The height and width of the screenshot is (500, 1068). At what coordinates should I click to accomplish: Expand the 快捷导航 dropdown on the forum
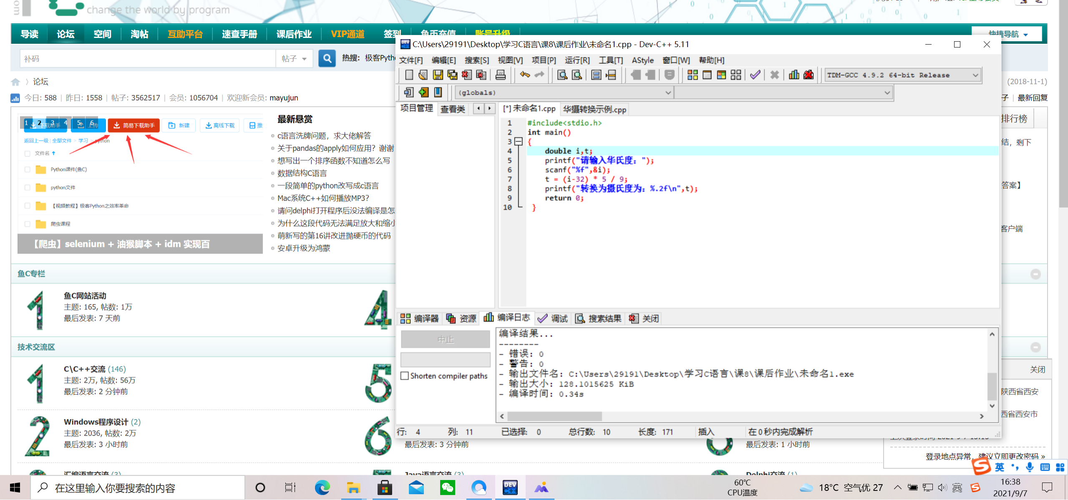click(x=1008, y=34)
